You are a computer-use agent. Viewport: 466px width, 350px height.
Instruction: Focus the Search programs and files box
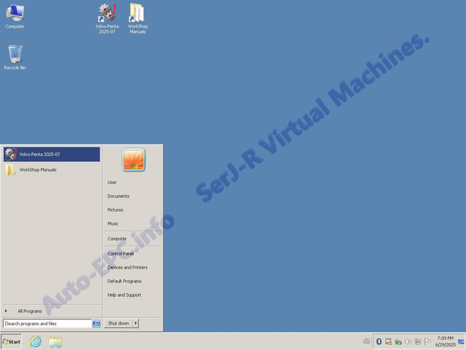pyautogui.click(x=47, y=324)
